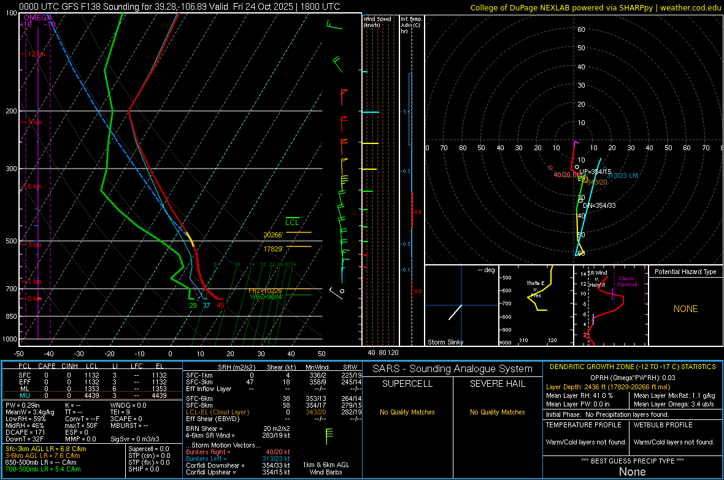Image resolution: width=724 pixels, height=480 pixels.
Task: Click the WETBULB PROFILE heading
Action: coord(663,425)
